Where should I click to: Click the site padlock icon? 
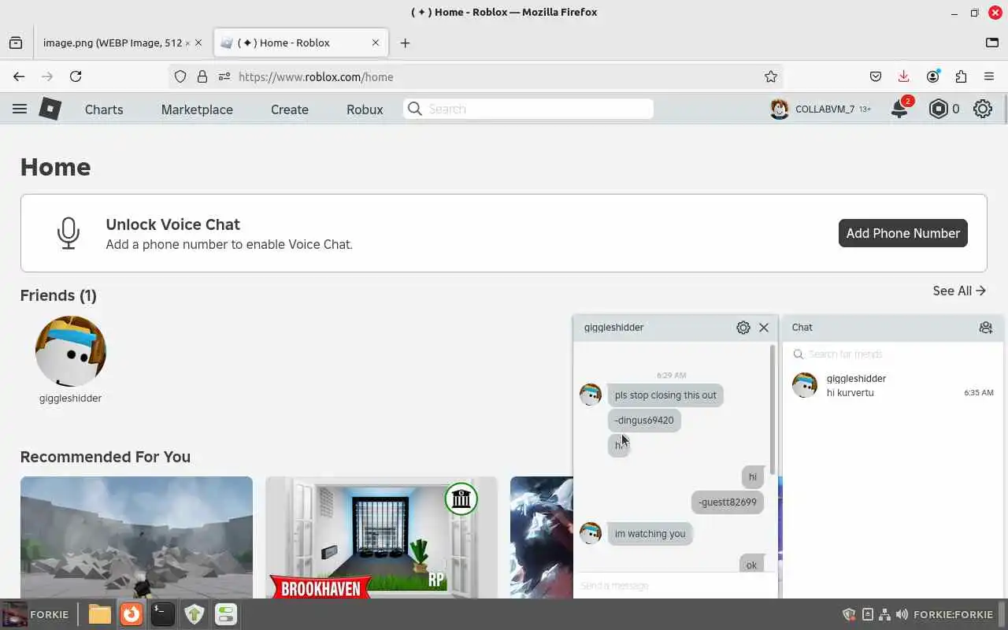[x=202, y=76]
